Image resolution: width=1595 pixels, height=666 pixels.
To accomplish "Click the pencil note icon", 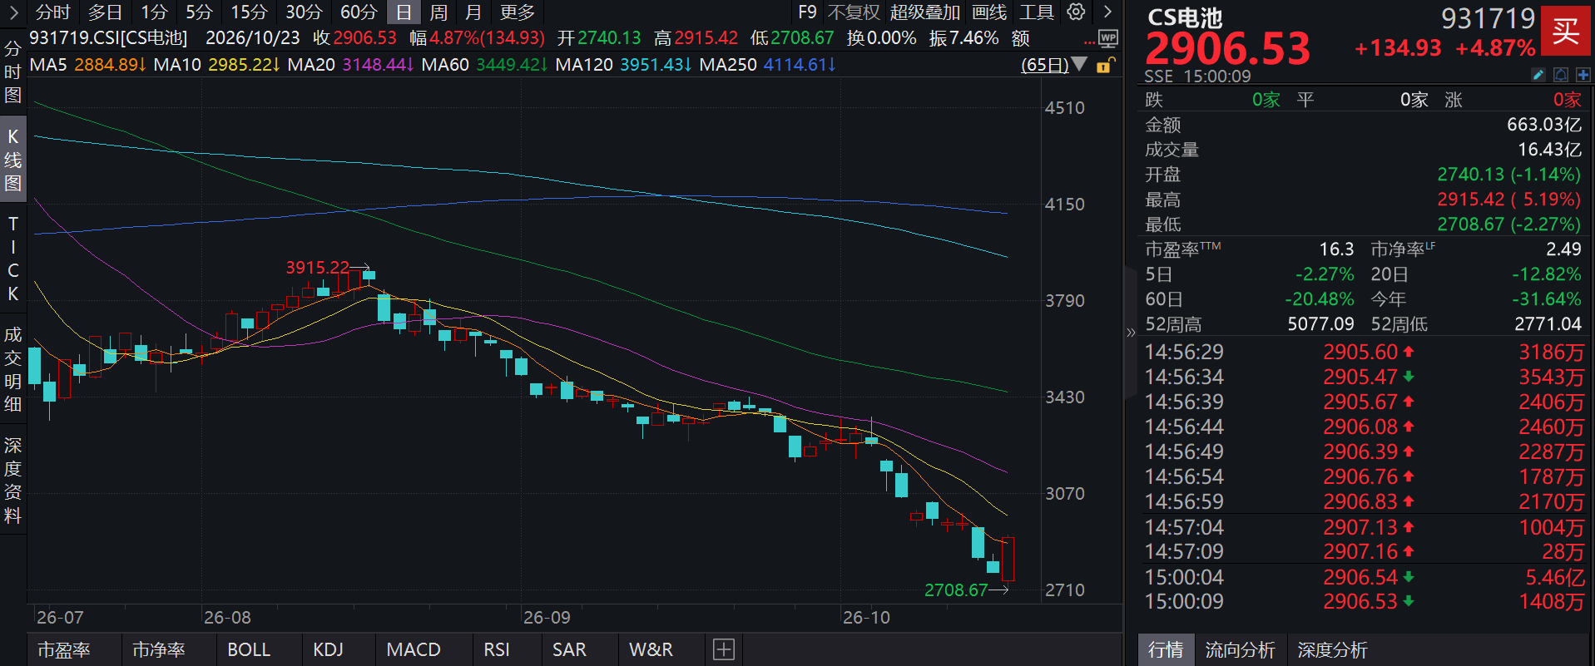I will tap(1538, 76).
